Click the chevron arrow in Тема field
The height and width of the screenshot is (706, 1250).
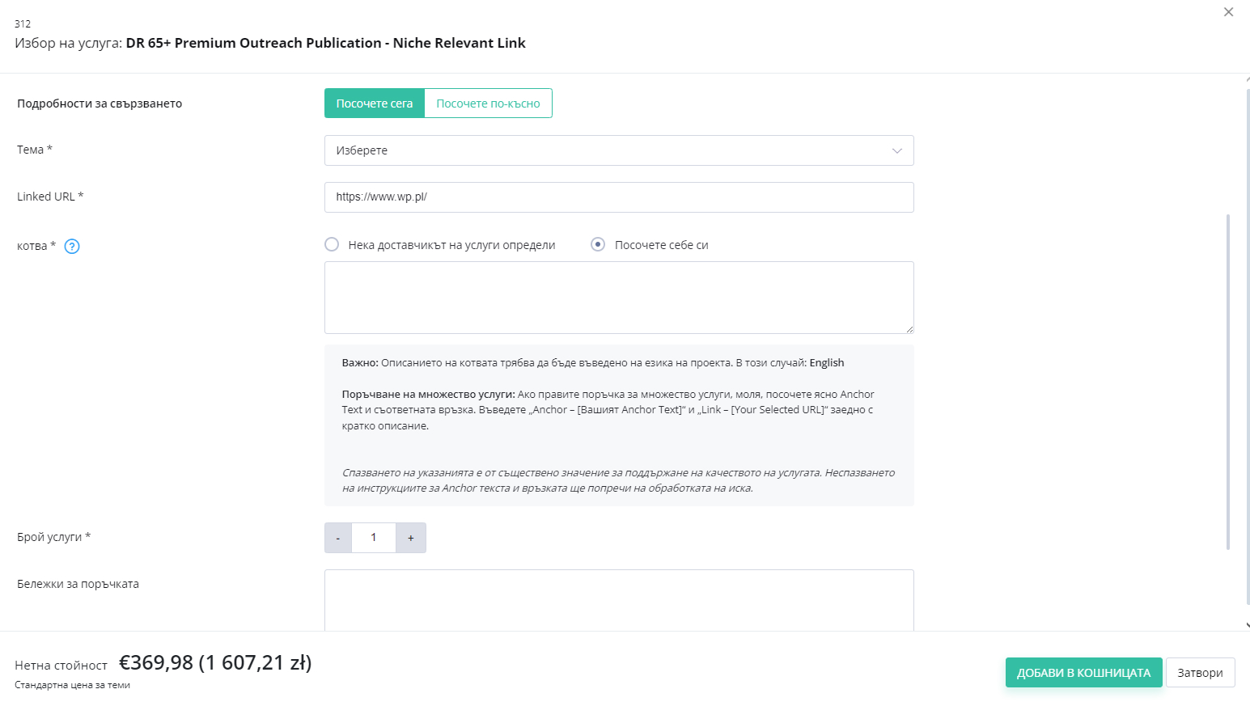[x=896, y=151]
